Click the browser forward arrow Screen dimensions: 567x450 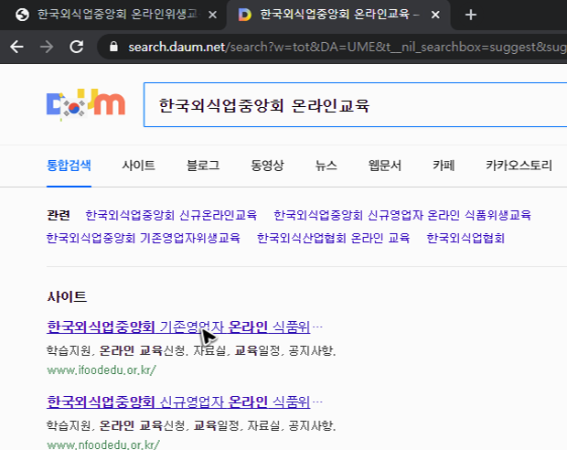pyautogui.click(x=47, y=47)
